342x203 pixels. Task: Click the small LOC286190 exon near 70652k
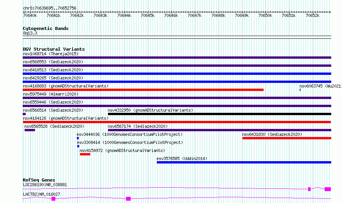tap(309, 189)
